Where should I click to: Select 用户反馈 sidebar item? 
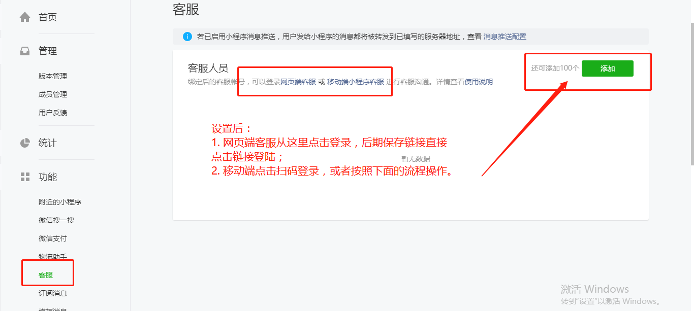[53, 113]
